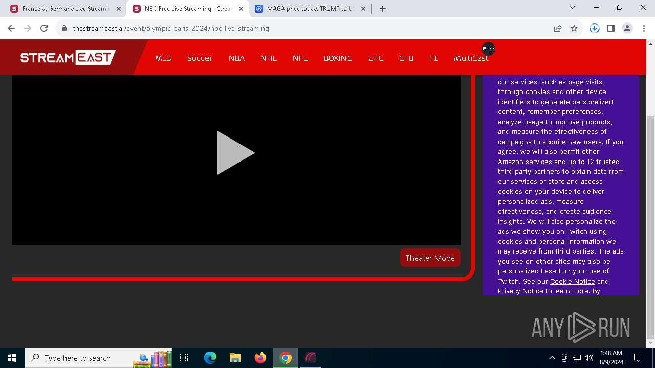655x368 pixels.
Task: Share this page icon in address bar
Action: pyautogui.click(x=558, y=28)
